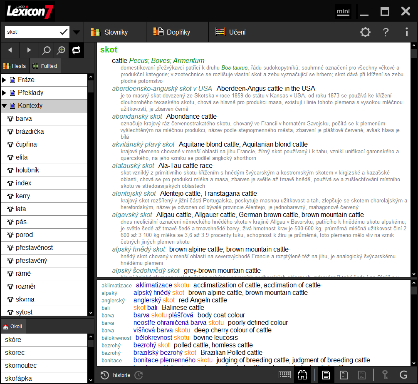Screen dimensions: 418x384
Task: Click the cow icon beside kerry
Action: point(10,196)
